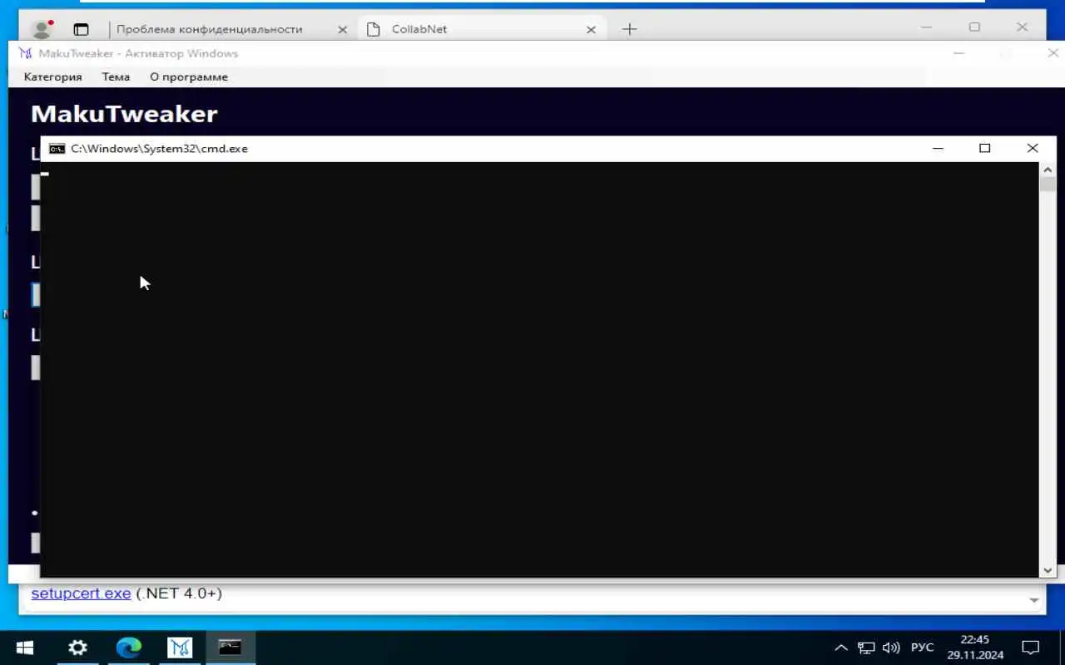This screenshot has width=1065, height=665.
Task: Close the Проблема конфиденциальности tab
Action: coord(342,29)
